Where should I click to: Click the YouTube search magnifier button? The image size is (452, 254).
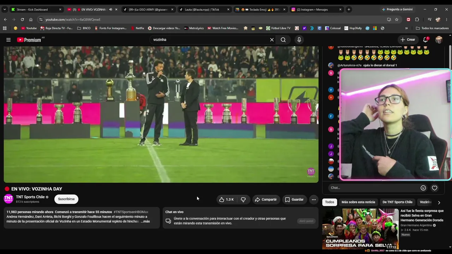point(283,40)
